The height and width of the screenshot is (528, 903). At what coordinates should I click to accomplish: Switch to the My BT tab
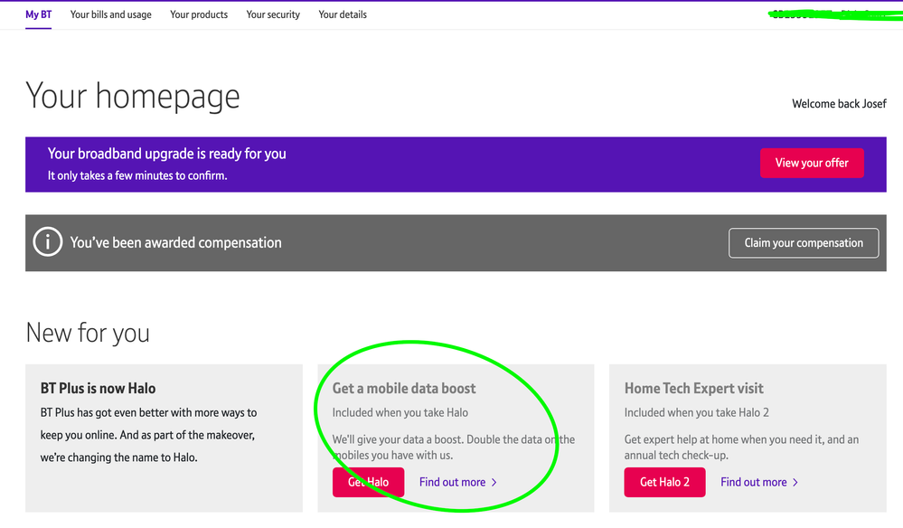pyautogui.click(x=38, y=14)
